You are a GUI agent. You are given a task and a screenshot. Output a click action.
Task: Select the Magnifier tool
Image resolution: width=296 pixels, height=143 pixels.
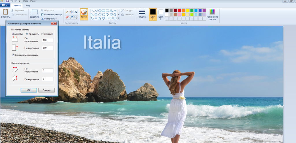click(x=76, y=17)
